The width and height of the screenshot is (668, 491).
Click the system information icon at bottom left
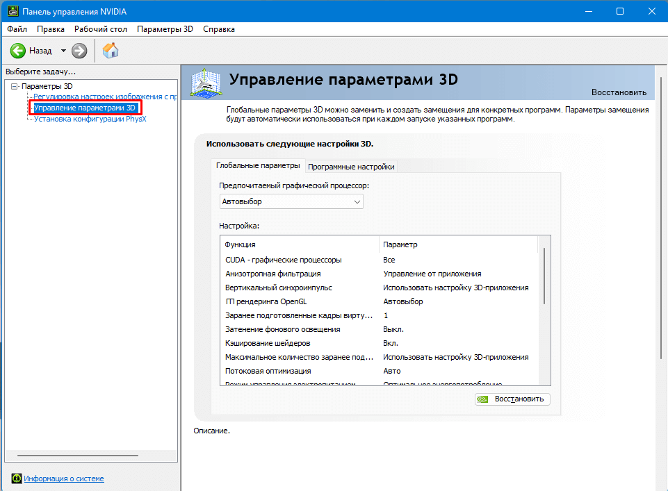16,478
